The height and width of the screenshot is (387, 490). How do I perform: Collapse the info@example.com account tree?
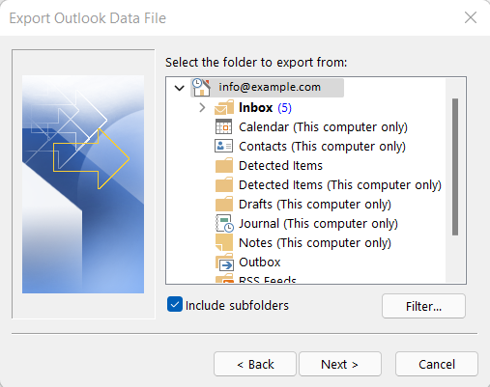point(179,88)
